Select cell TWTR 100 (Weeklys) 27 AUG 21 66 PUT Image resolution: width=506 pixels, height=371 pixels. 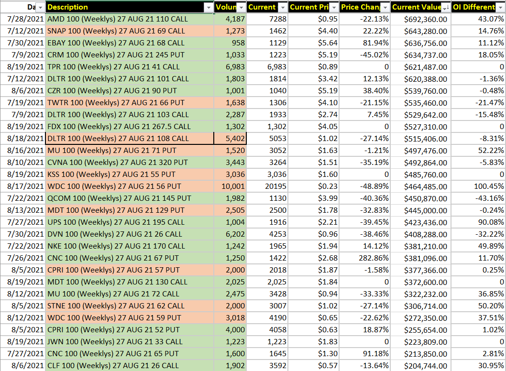coord(130,103)
